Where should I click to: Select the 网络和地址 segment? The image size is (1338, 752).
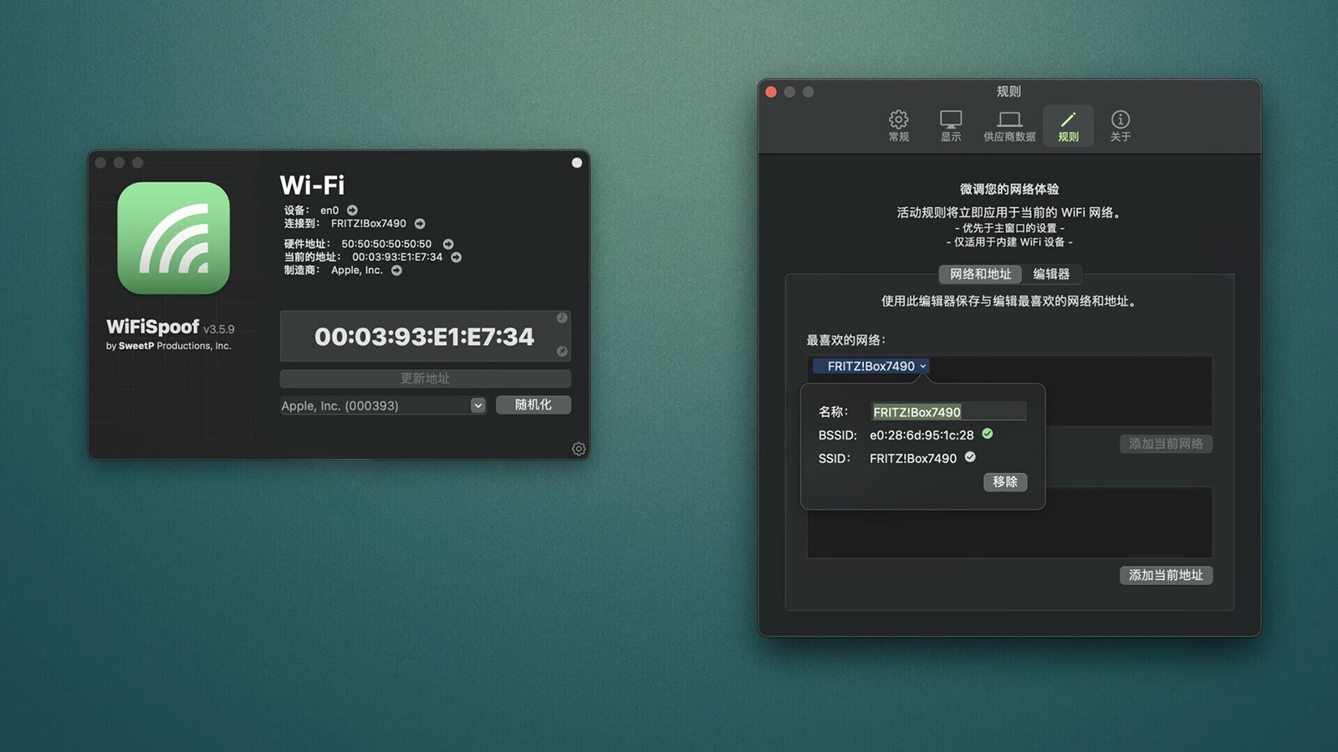[x=980, y=274]
